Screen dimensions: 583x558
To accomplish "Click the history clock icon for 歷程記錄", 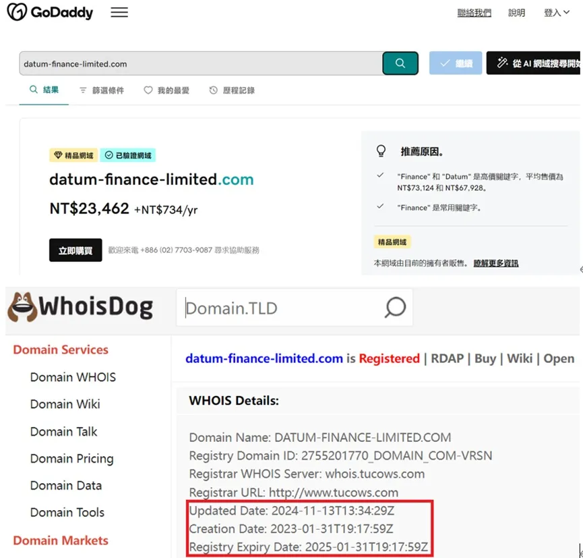I will point(214,90).
